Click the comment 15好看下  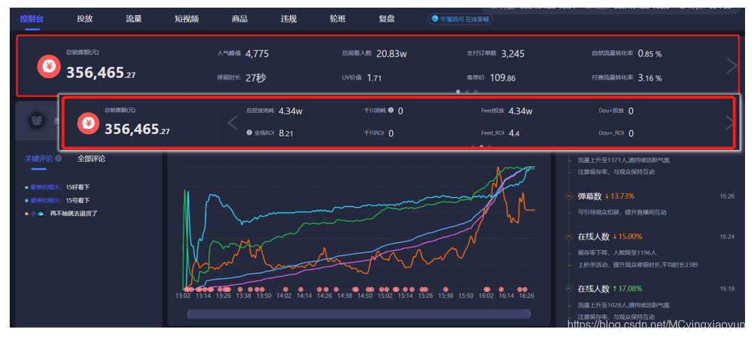click(77, 187)
